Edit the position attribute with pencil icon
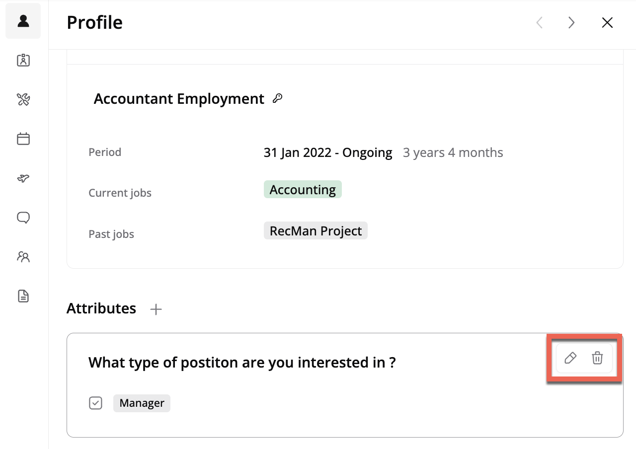This screenshot has height=449, width=636. 570,358
